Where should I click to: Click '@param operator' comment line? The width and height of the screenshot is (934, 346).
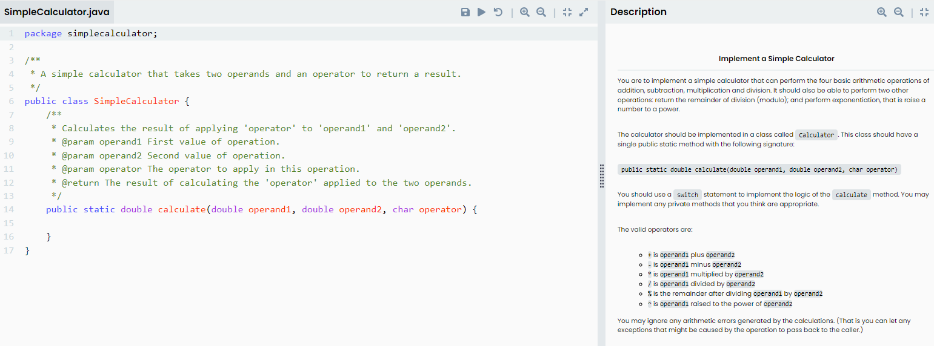(205, 169)
